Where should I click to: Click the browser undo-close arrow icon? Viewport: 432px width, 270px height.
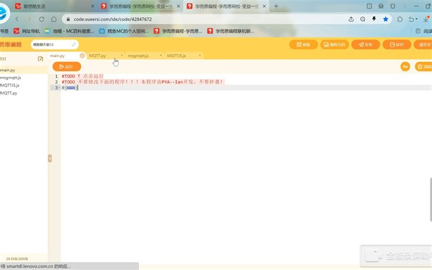tap(411, 19)
